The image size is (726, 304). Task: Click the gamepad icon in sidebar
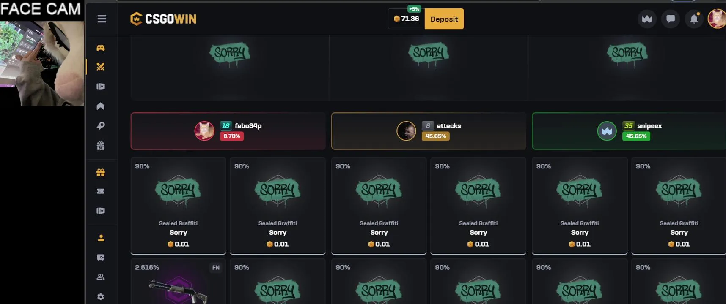point(101,48)
